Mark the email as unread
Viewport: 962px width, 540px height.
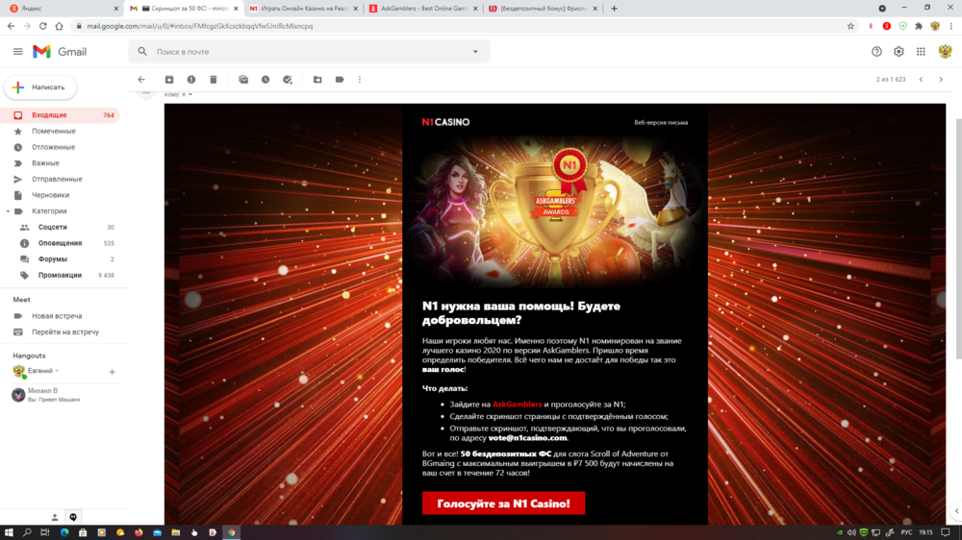(243, 80)
